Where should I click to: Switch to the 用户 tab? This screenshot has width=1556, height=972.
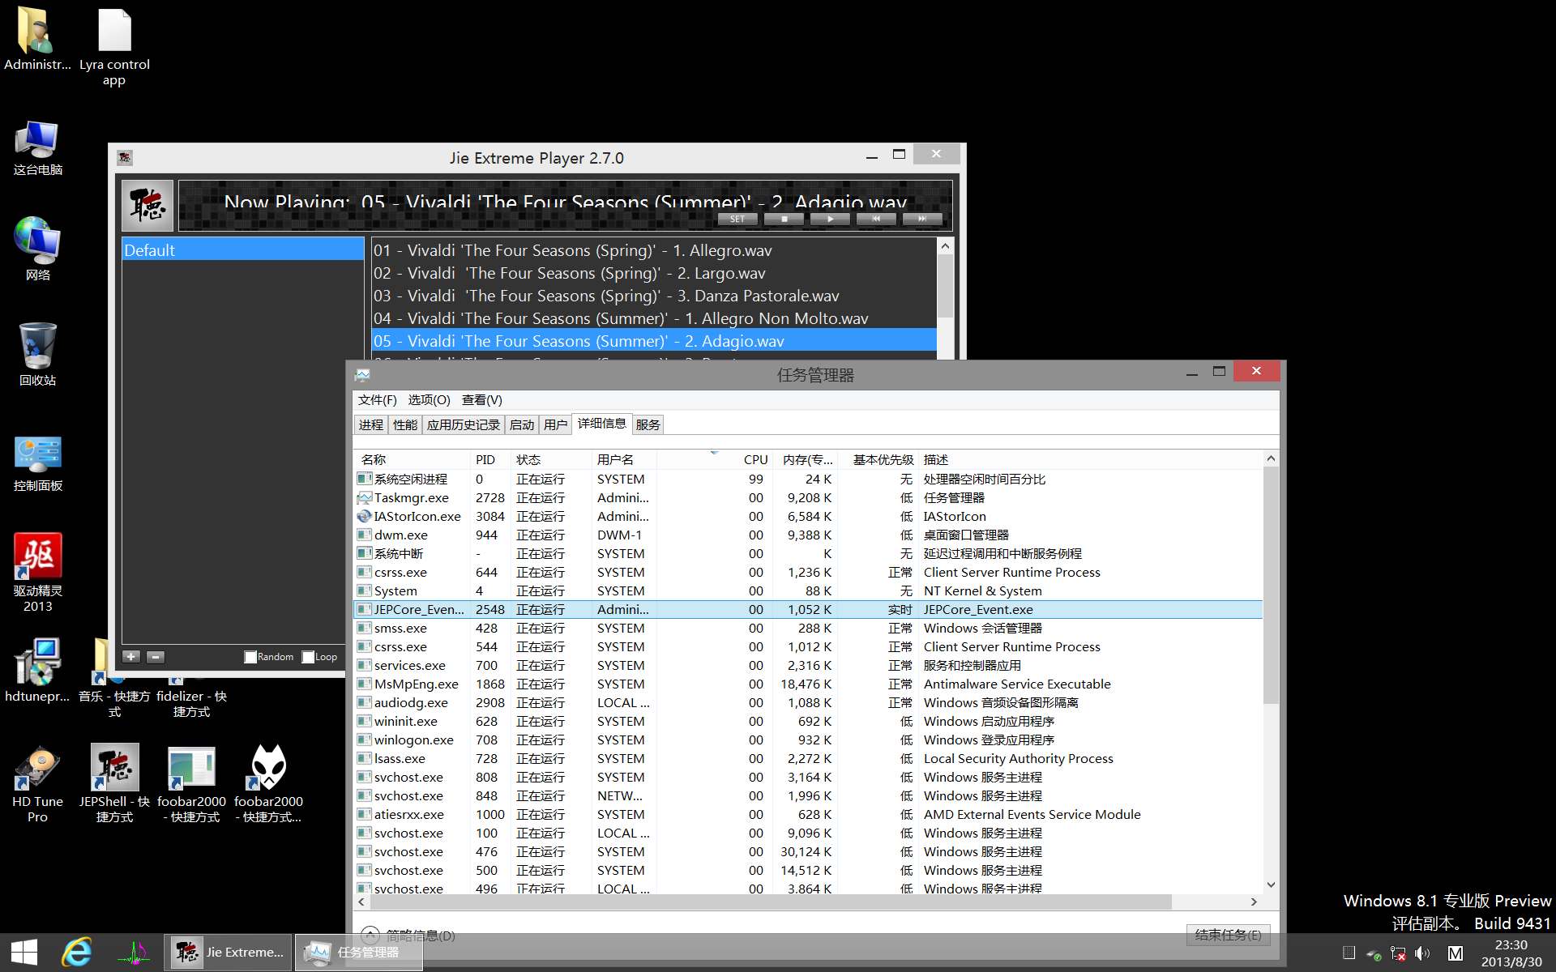point(556,424)
